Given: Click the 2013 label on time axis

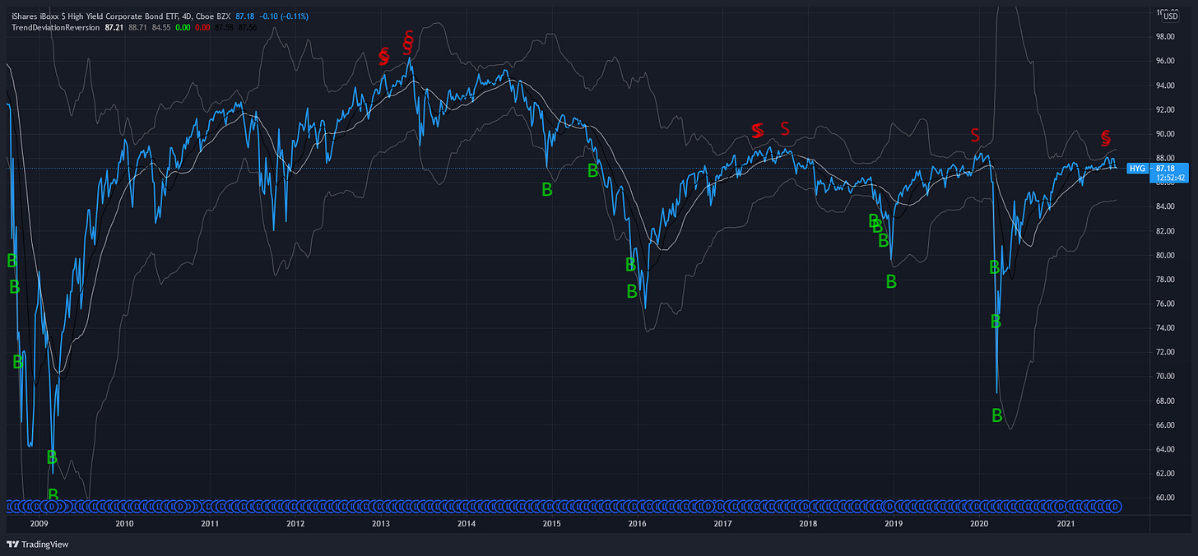Looking at the screenshot, I should 381,523.
